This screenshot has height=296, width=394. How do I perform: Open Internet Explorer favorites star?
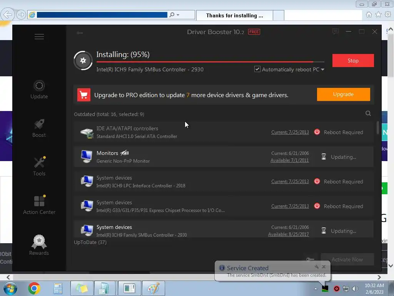(x=379, y=15)
